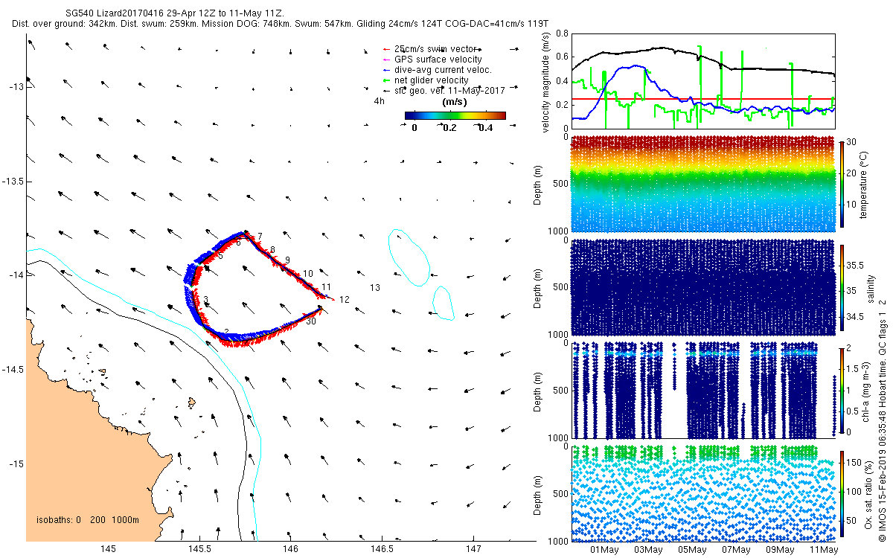The image size is (893, 558).
Task: Click waypoint marker 13 on the map
Action: tap(375, 288)
